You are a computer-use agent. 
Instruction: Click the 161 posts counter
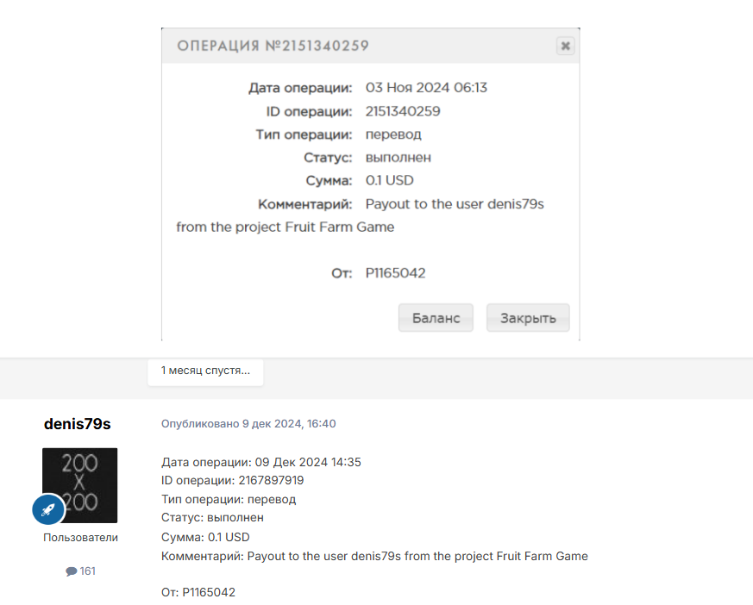tap(81, 571)
